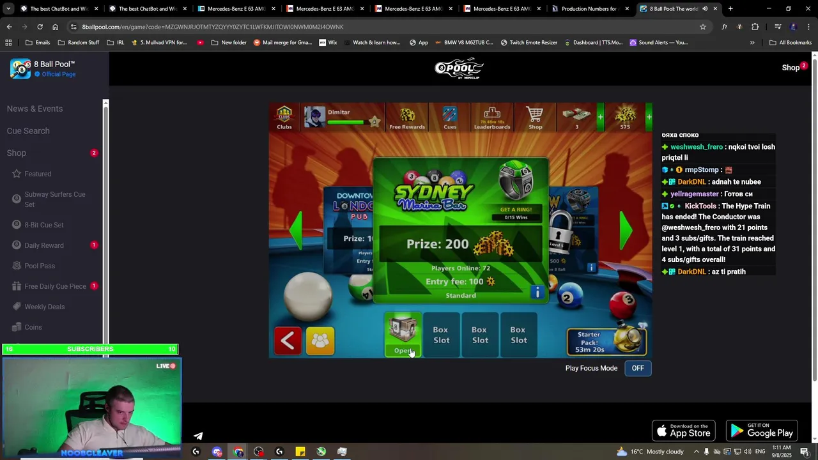Click the first empty Box Slot
The image size is (818, 460).
point(441,335)
